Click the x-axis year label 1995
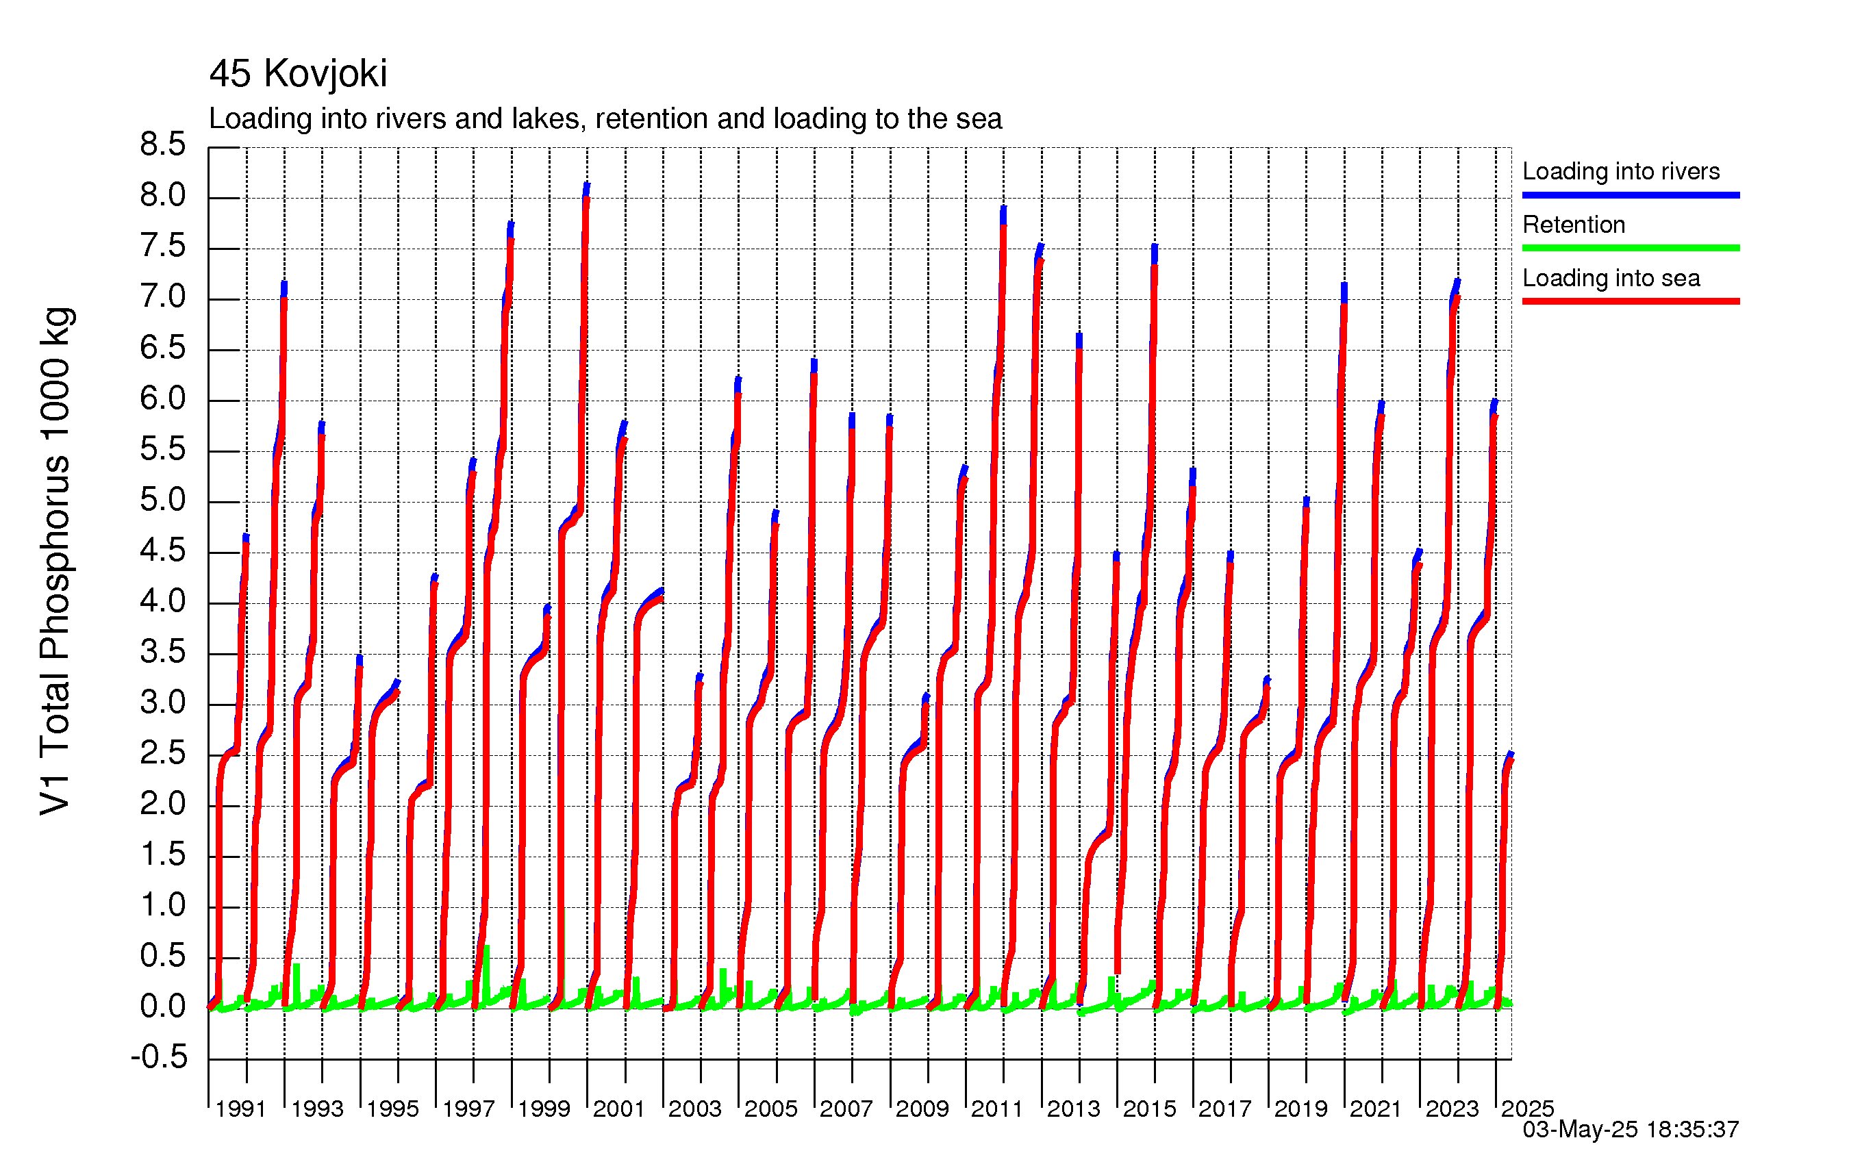1849x1164 pixels. [x=392, y=1109]
